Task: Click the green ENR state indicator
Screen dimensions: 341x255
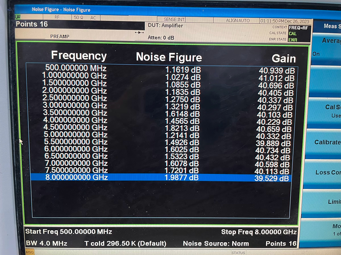Action: 293,40
